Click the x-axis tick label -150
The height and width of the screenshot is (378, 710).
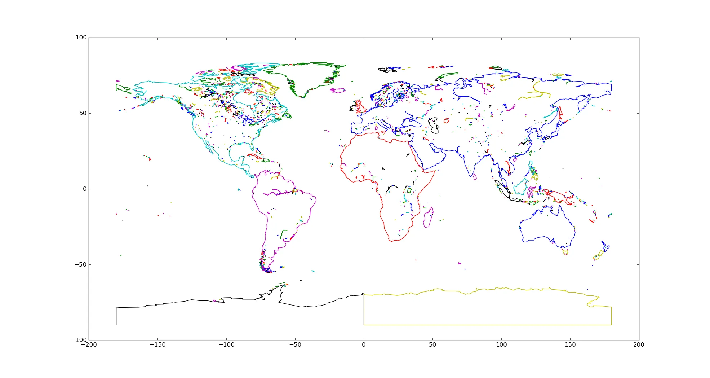click(157, 345)
